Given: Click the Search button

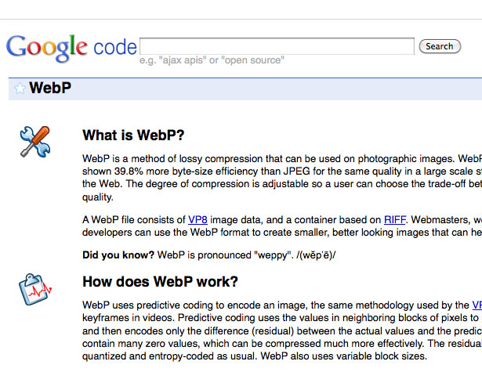Looking at the screenshot, I should pos(440,46).
